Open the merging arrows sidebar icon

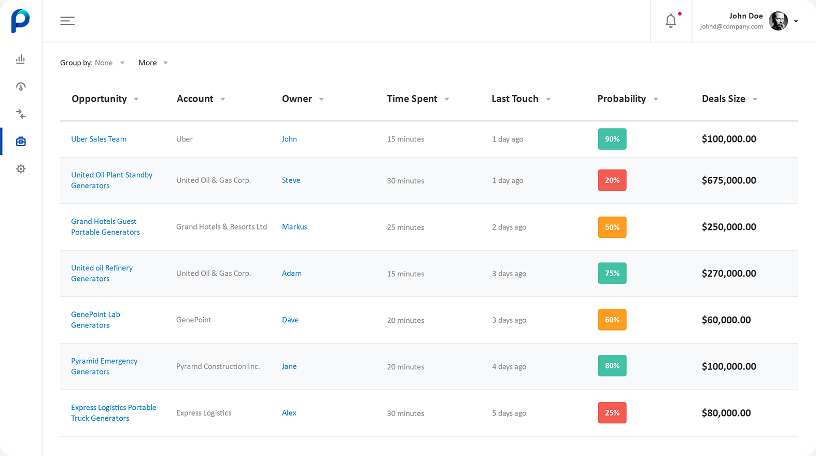pos(21,114)
